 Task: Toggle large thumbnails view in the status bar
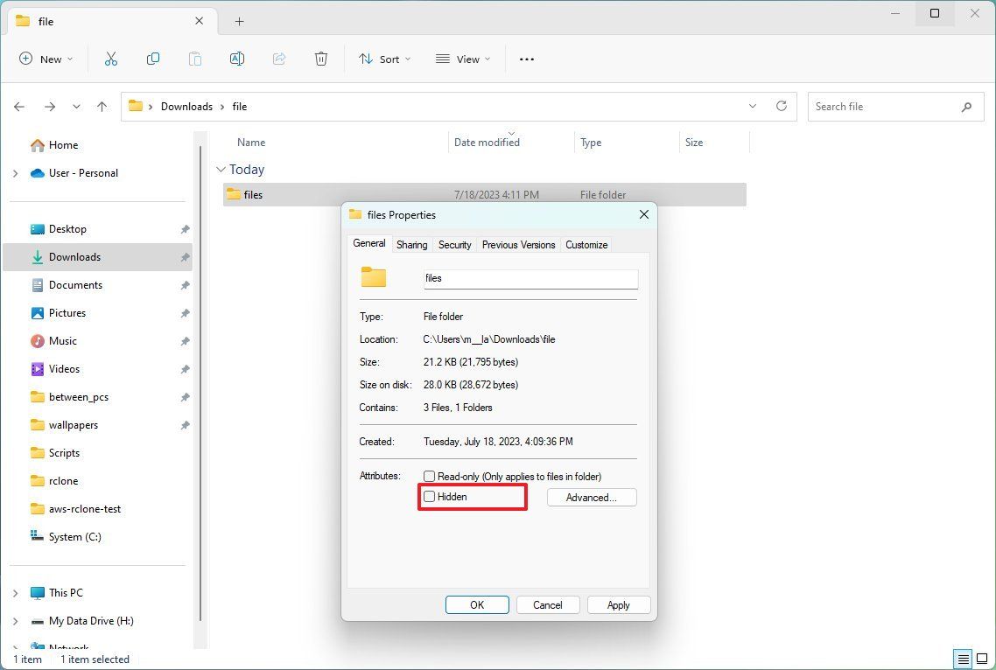[983, 659]
